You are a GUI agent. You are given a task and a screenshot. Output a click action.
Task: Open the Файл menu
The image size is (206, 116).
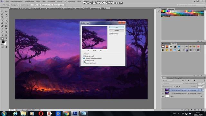7,1
